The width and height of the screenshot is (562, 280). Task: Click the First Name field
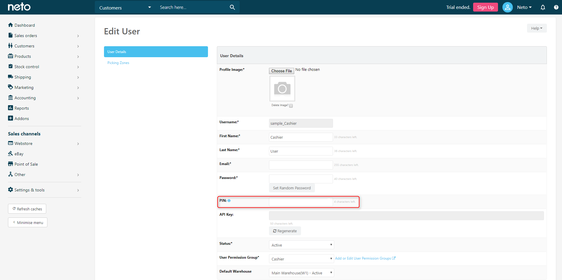point(301,137)
